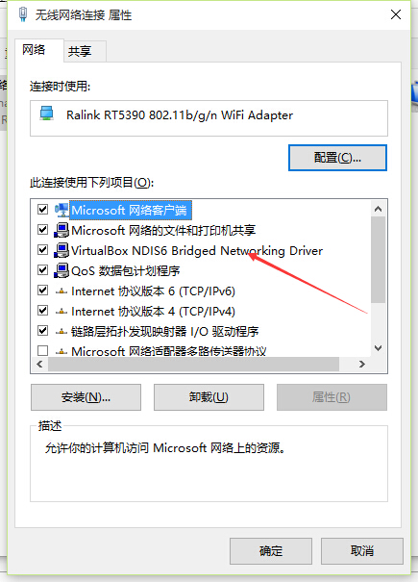Click the list scroll down arrow
The image size is (418, 582).
(378, 348)
